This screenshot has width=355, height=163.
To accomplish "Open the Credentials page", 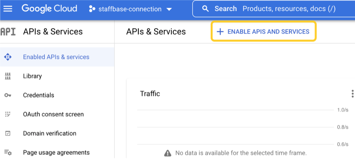I will pos(57,95).
